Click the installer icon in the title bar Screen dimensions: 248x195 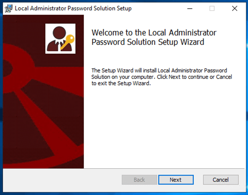(9, 9)
